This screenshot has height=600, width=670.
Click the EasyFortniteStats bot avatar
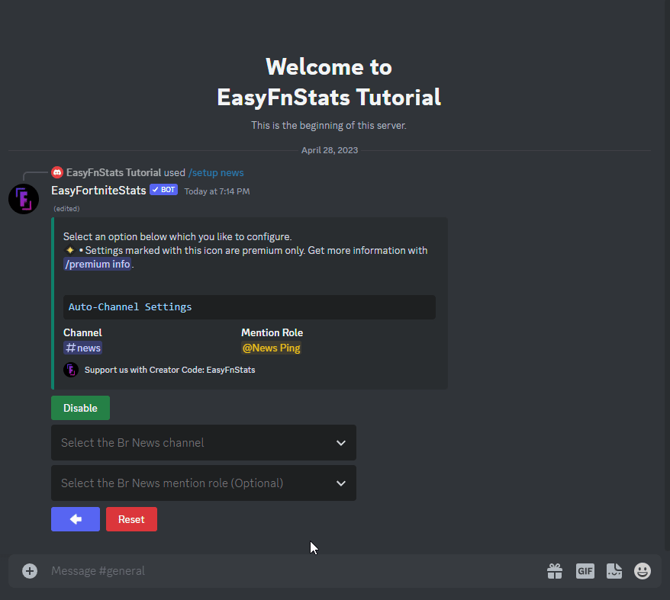[24, 199]
